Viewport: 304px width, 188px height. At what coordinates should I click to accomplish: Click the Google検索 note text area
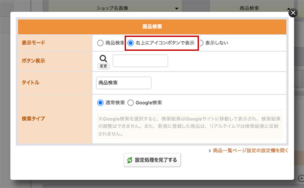point(188,127)
